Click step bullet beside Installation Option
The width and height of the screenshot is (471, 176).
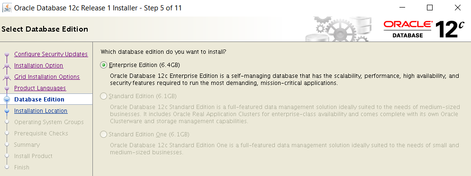pyautogui.click(x=7, y=66)
